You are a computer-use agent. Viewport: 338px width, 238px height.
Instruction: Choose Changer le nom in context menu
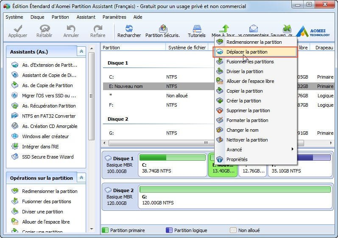pyautogui.click(x=256, y=130)
